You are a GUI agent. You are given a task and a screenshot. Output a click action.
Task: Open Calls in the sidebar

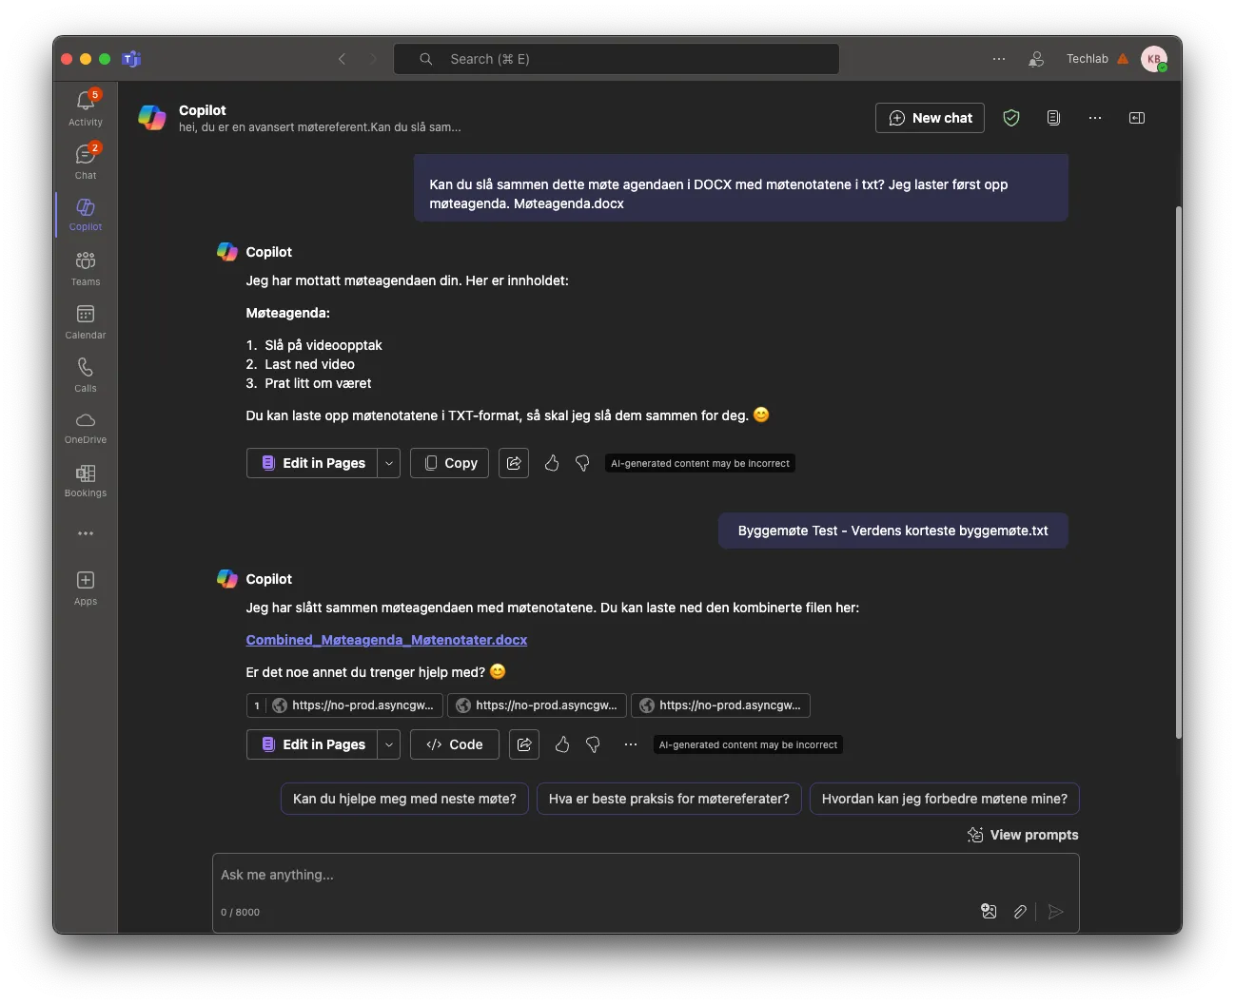click(x=86, y=375)
